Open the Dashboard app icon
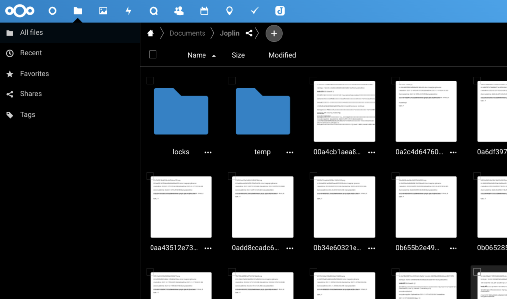 click(52, 11)
